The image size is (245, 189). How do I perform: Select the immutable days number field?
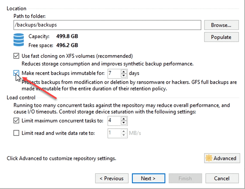pyautogui.click(x=114, y=73)
